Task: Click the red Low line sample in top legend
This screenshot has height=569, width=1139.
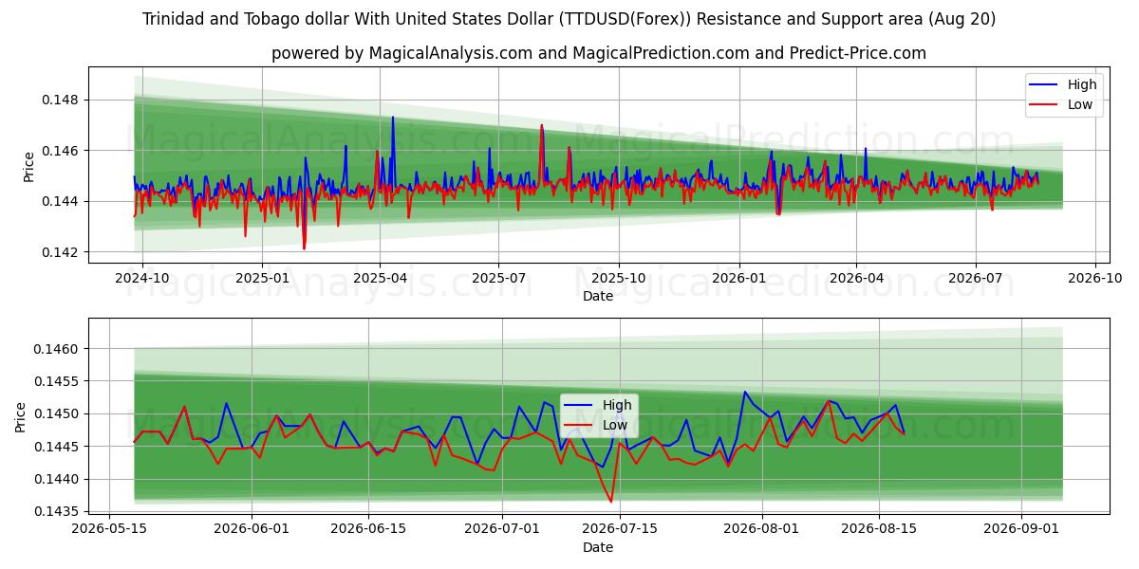Action: coord(1045,104)
